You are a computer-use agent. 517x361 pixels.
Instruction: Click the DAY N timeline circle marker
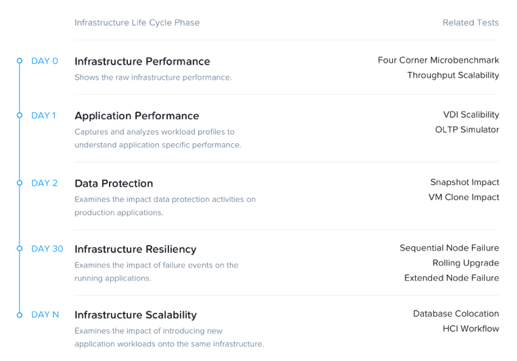[20, 315]
